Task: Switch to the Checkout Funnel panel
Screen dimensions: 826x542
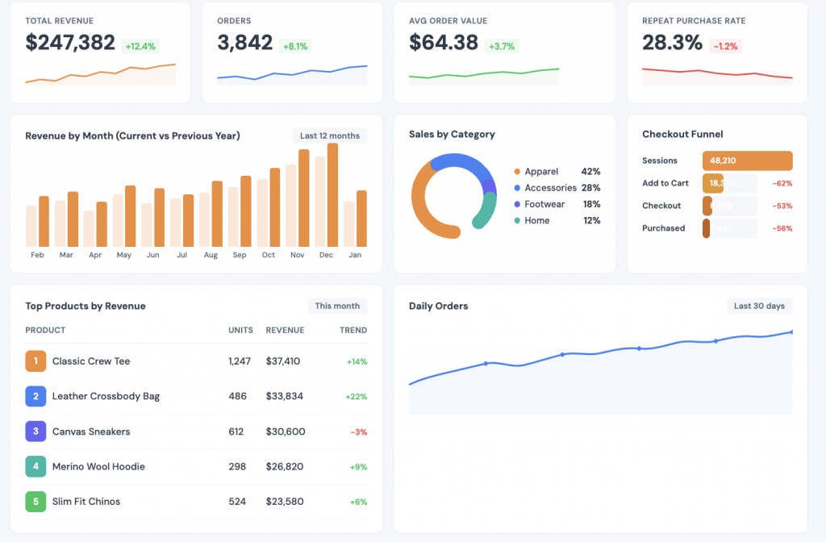Action: pos(685,134)
